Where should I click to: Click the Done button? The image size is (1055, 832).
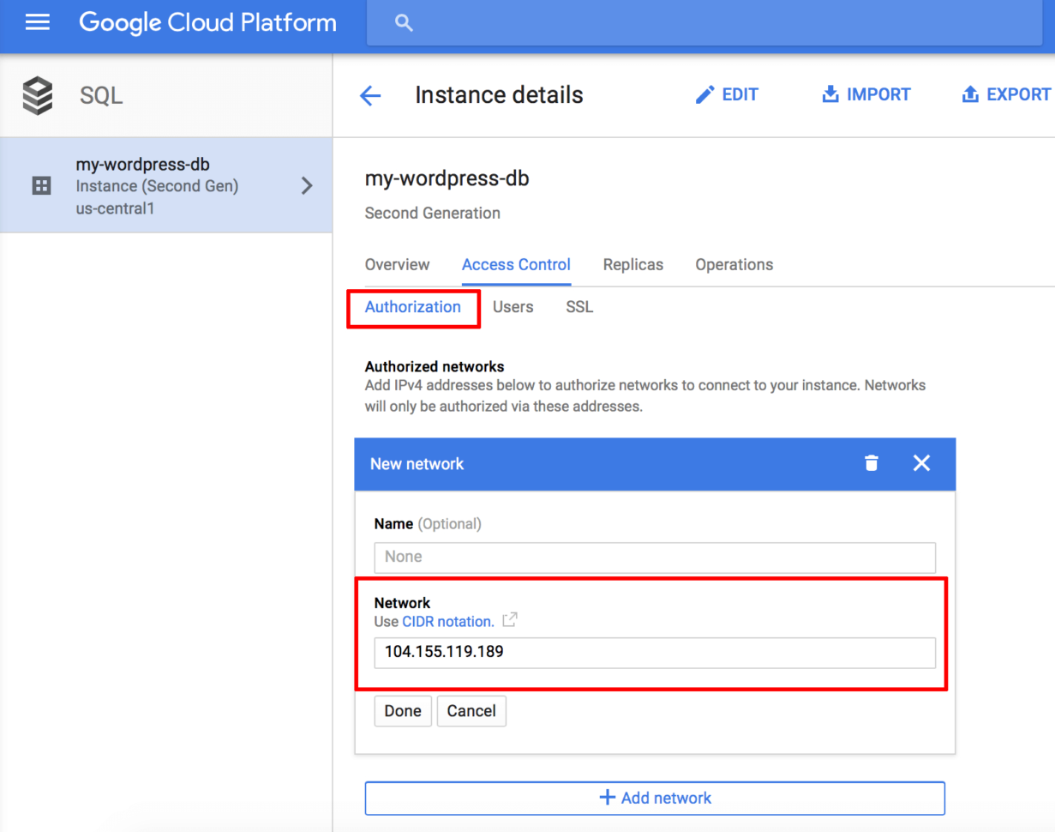[x=403, y=711]
